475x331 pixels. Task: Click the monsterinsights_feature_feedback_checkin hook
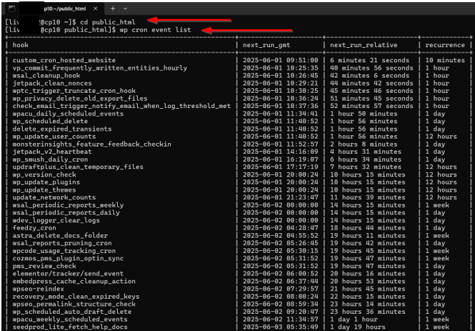pos(91,144)
